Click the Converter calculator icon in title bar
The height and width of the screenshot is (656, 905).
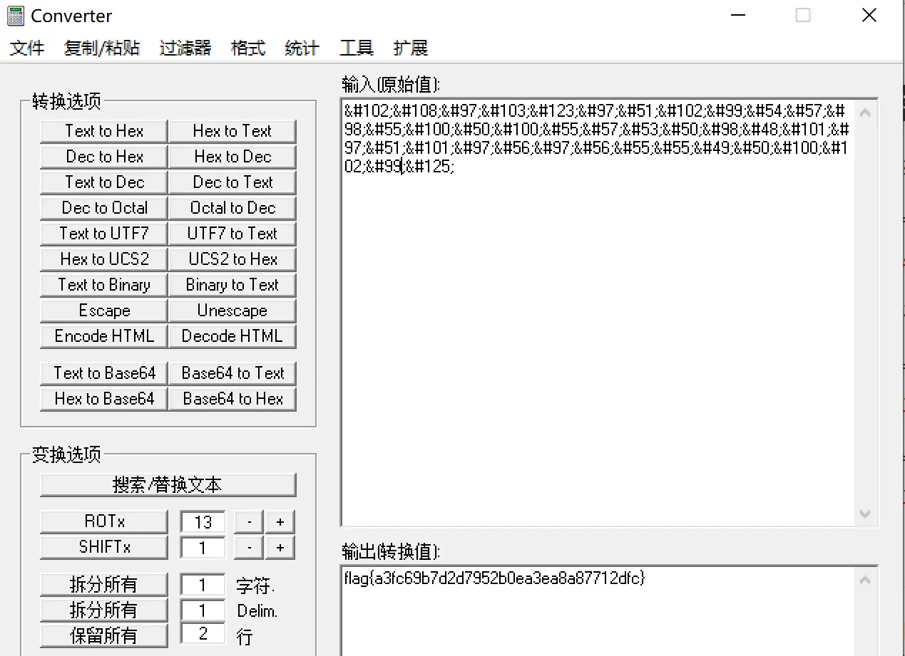pos(14,16)
